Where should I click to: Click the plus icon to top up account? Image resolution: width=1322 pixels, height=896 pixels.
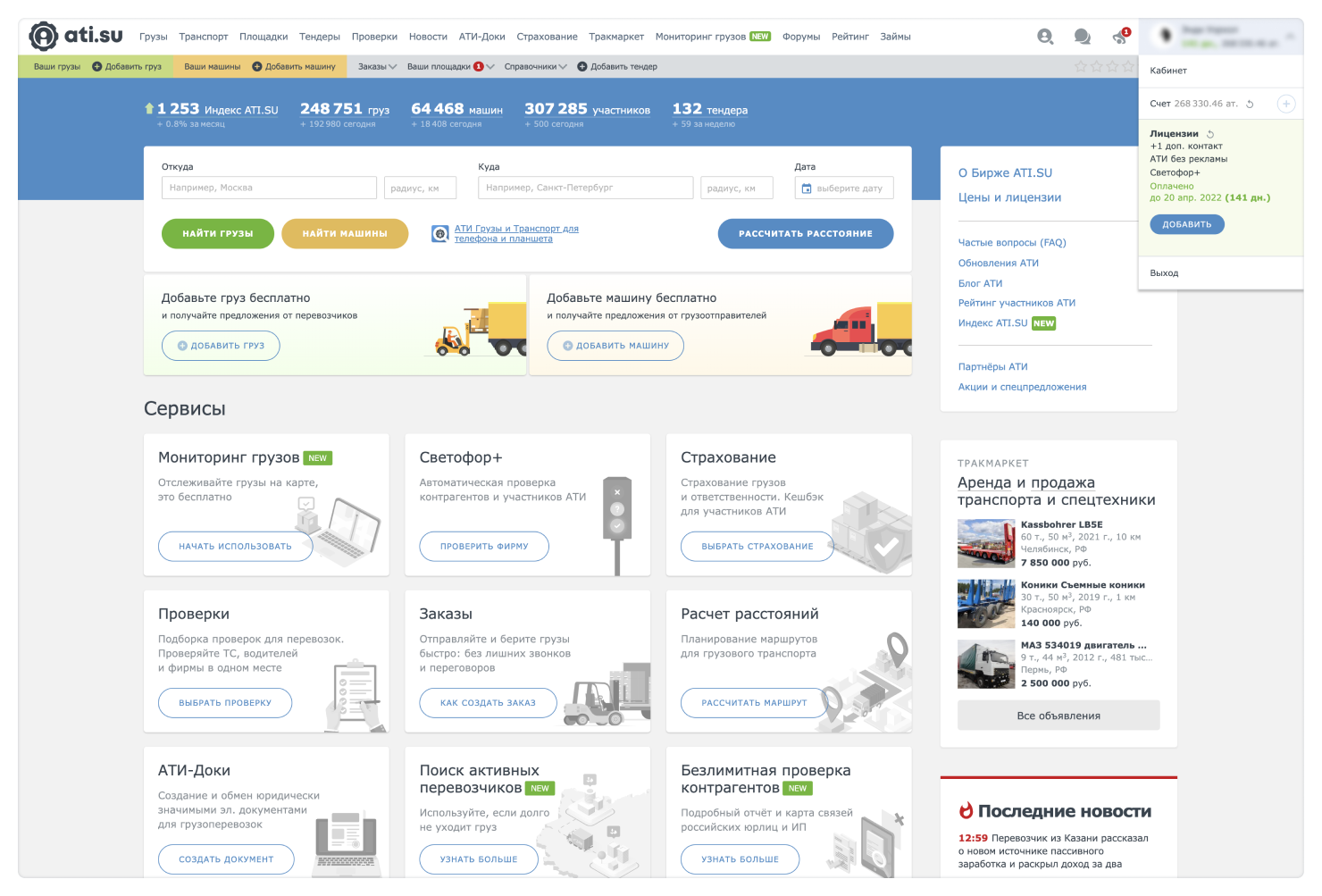[1285, 104]
